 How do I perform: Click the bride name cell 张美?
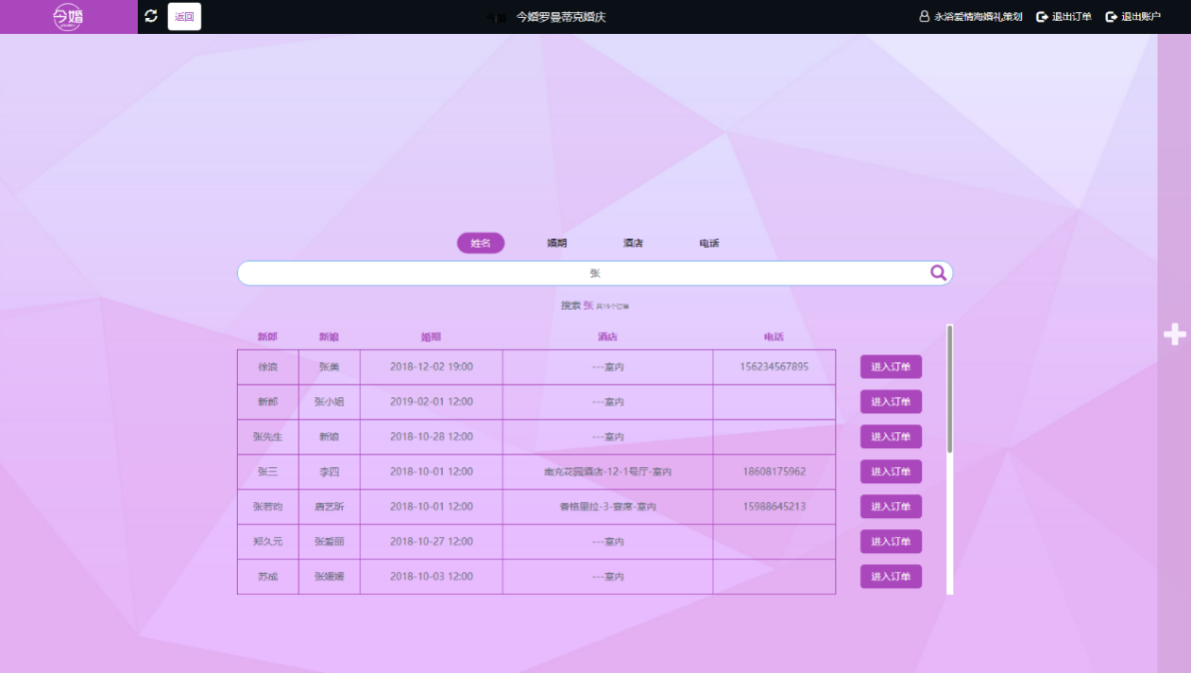tap(330, 367)
